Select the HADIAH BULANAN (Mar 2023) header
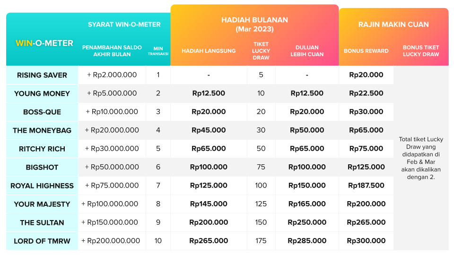The width and height of the screenshot is (454, 255). coord(255,25)
